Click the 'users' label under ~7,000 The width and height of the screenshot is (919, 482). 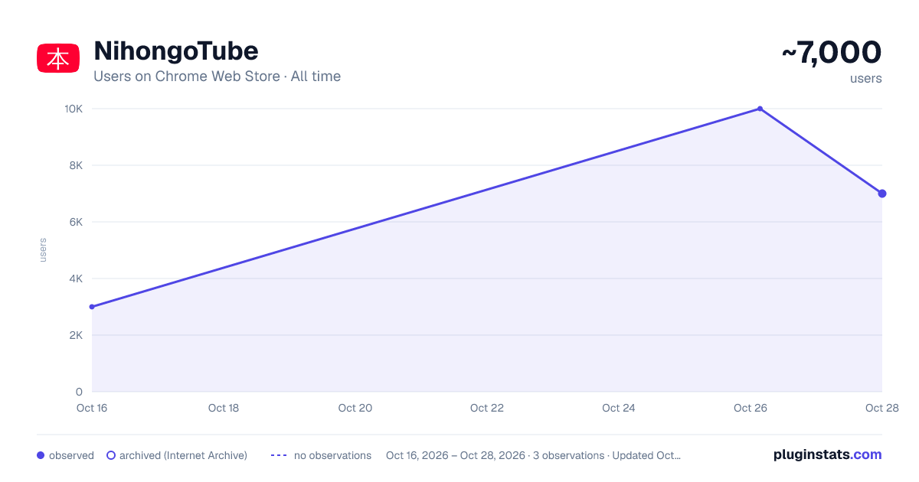click(x=866, y=78)
